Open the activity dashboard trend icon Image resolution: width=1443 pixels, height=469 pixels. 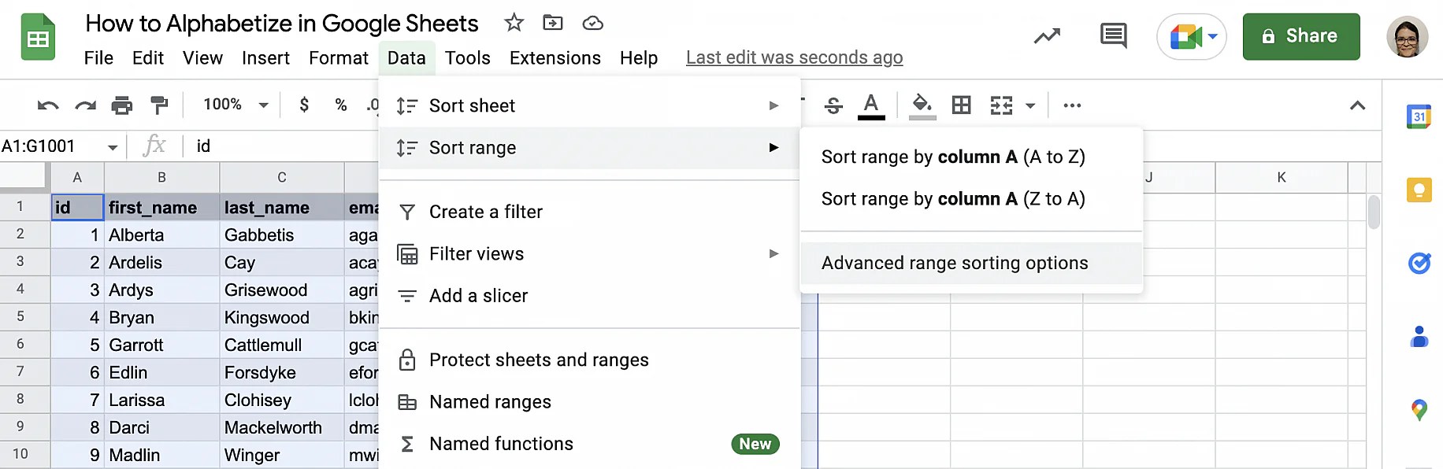(1047, 35)
